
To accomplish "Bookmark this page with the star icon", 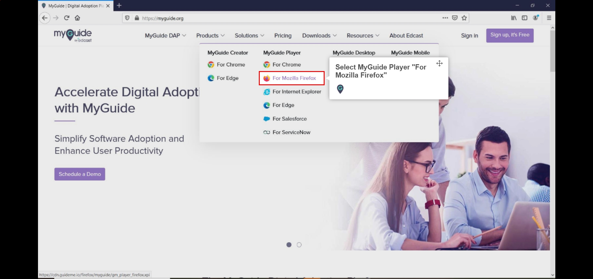I will pyautogui.click(x=464, y=18).
